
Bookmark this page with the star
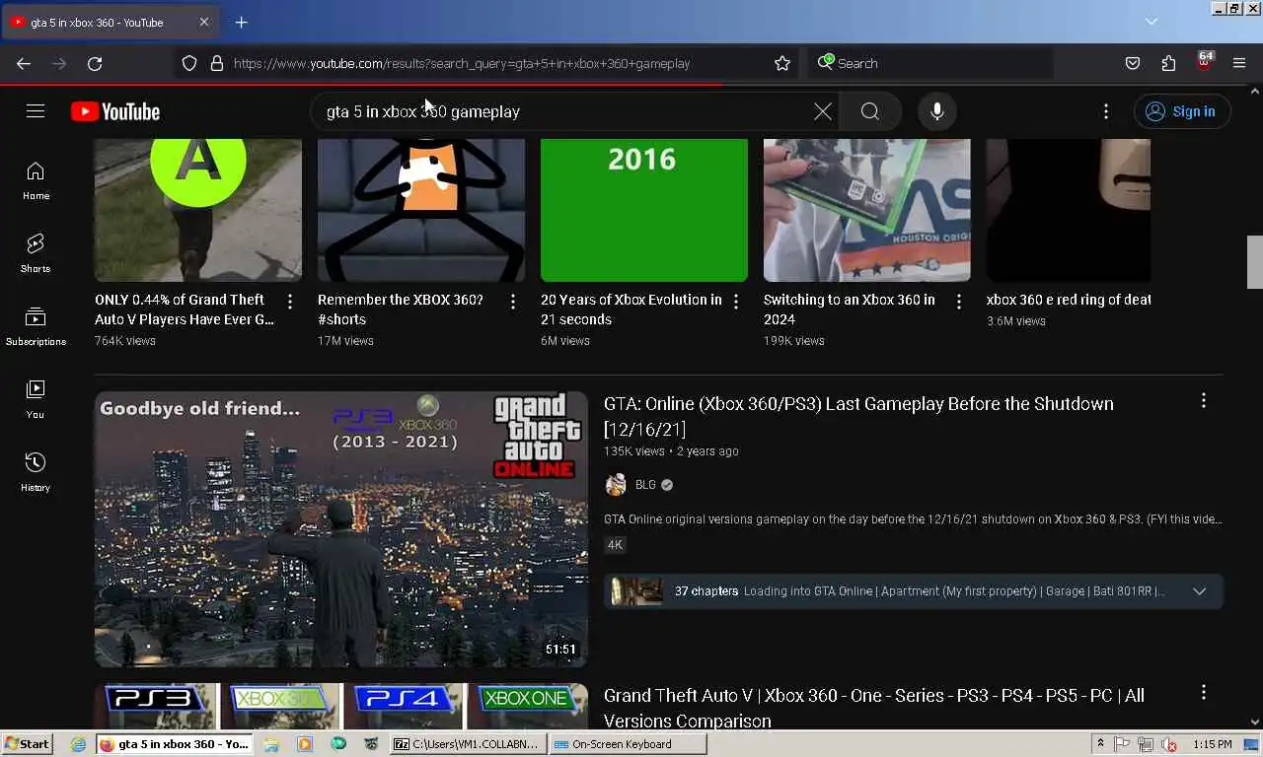[782, 63]
